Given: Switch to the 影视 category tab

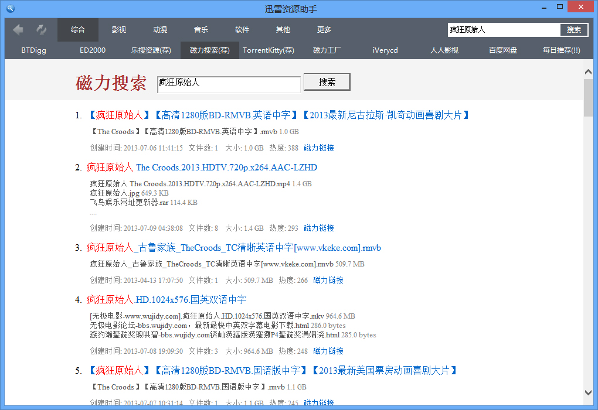Looking at the screenshot, I should click(118, 29).
